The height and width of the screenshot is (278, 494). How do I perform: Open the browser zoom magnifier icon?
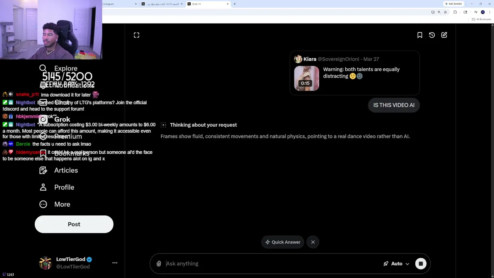pos(439,12)
